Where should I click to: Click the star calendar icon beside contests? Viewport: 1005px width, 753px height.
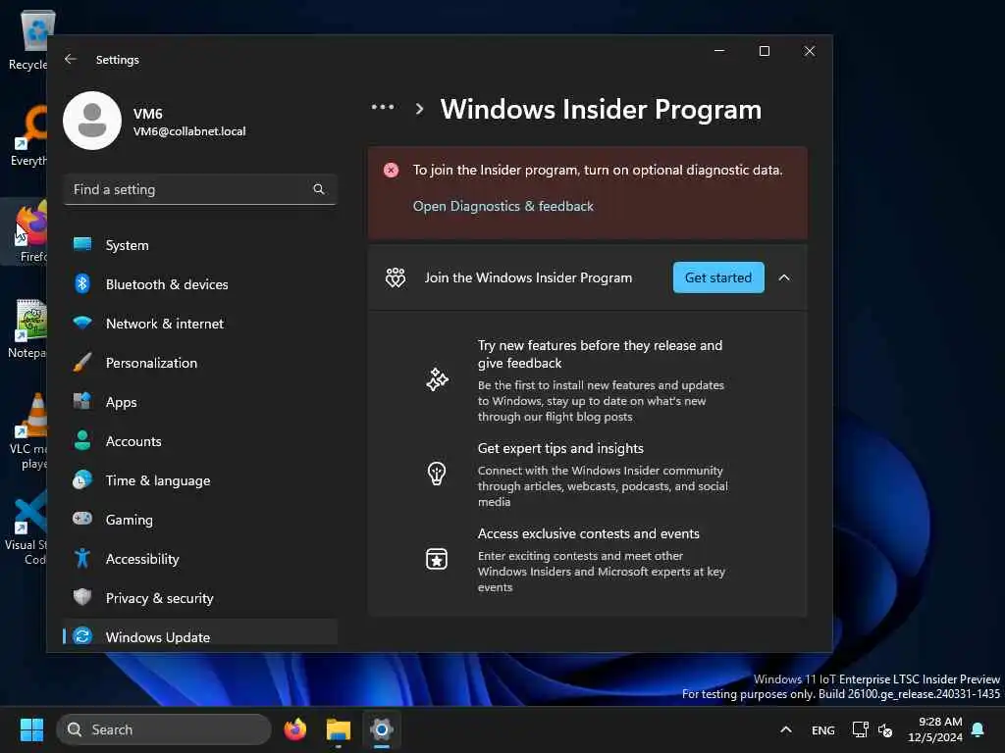point(437,559)
